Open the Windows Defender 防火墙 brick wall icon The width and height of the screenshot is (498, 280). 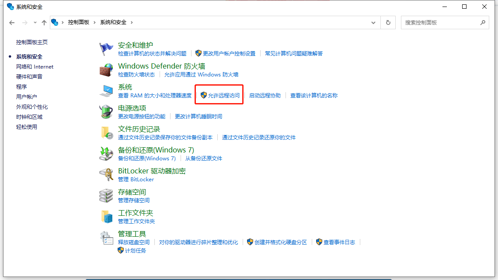(106, 70)
